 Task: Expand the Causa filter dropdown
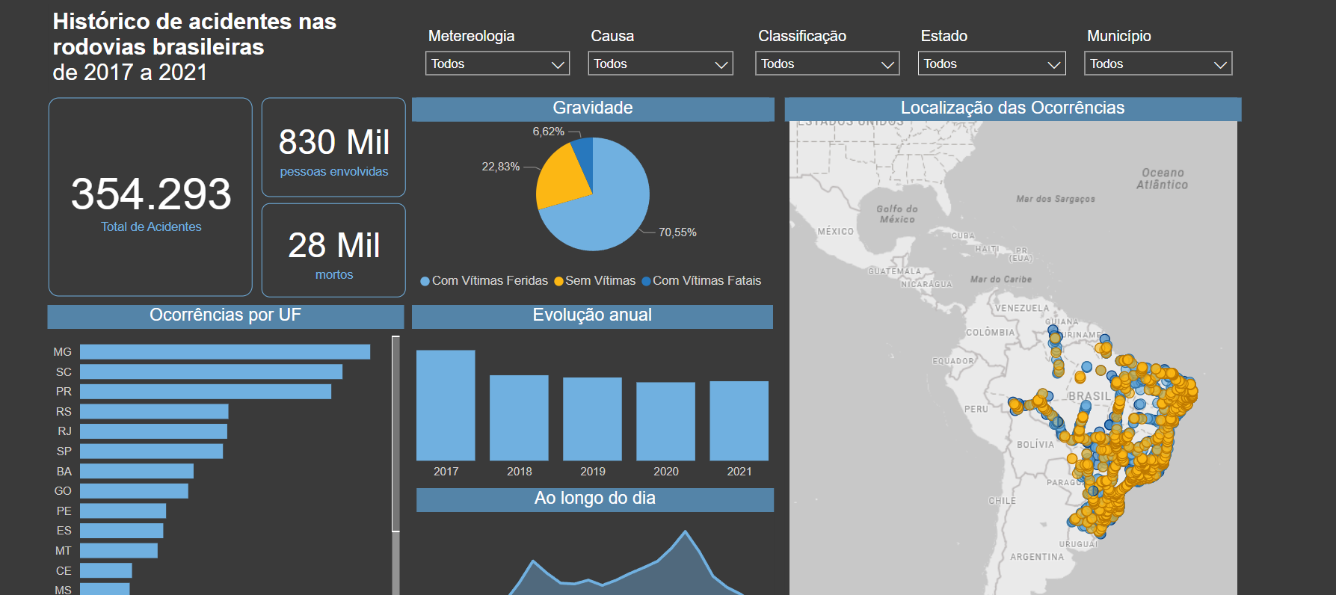pyautogui.click(x=660, y=64)
